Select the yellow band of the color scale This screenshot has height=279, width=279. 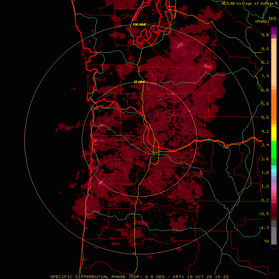[274, 133]
